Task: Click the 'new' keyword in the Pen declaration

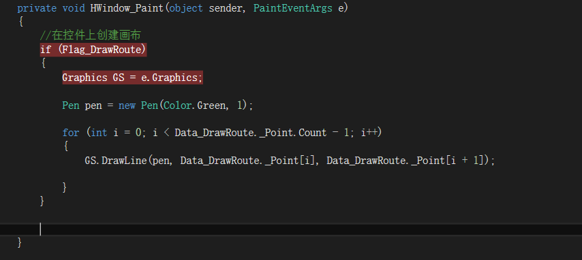Action: (x=127, y=105)
